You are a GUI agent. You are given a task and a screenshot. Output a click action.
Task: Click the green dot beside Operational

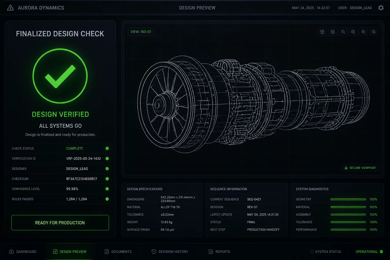(381, 252)
